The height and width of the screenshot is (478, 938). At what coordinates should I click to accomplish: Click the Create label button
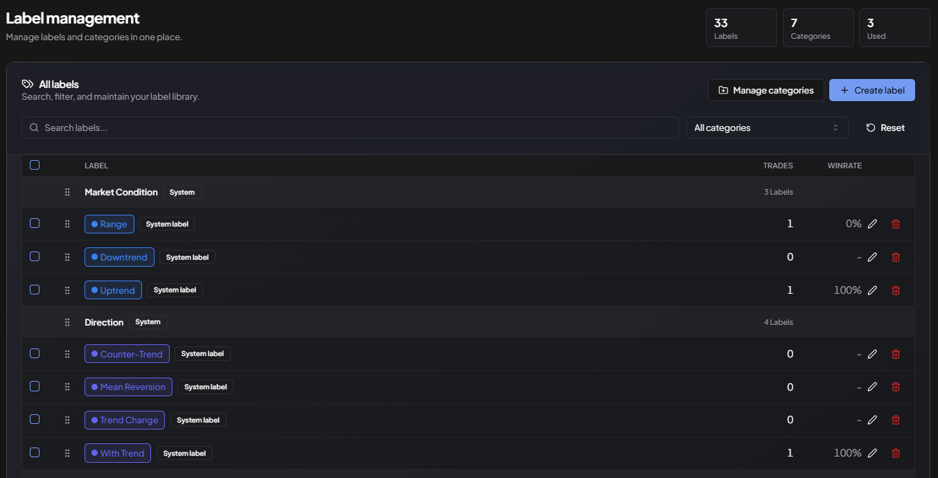coord(871,90)
